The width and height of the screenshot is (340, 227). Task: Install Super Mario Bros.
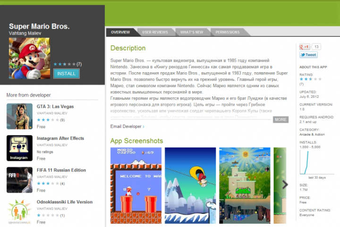click(x=67, y=74)
